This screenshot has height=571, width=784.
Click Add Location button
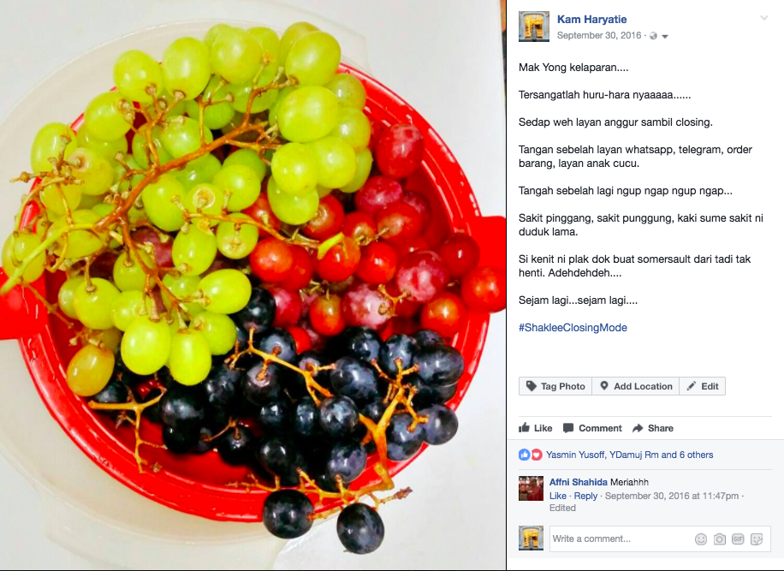635,386
